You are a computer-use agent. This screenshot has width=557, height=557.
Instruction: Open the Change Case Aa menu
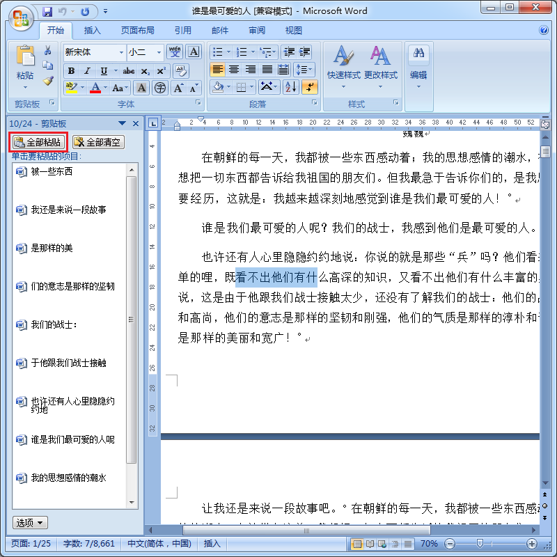(120, 88)
